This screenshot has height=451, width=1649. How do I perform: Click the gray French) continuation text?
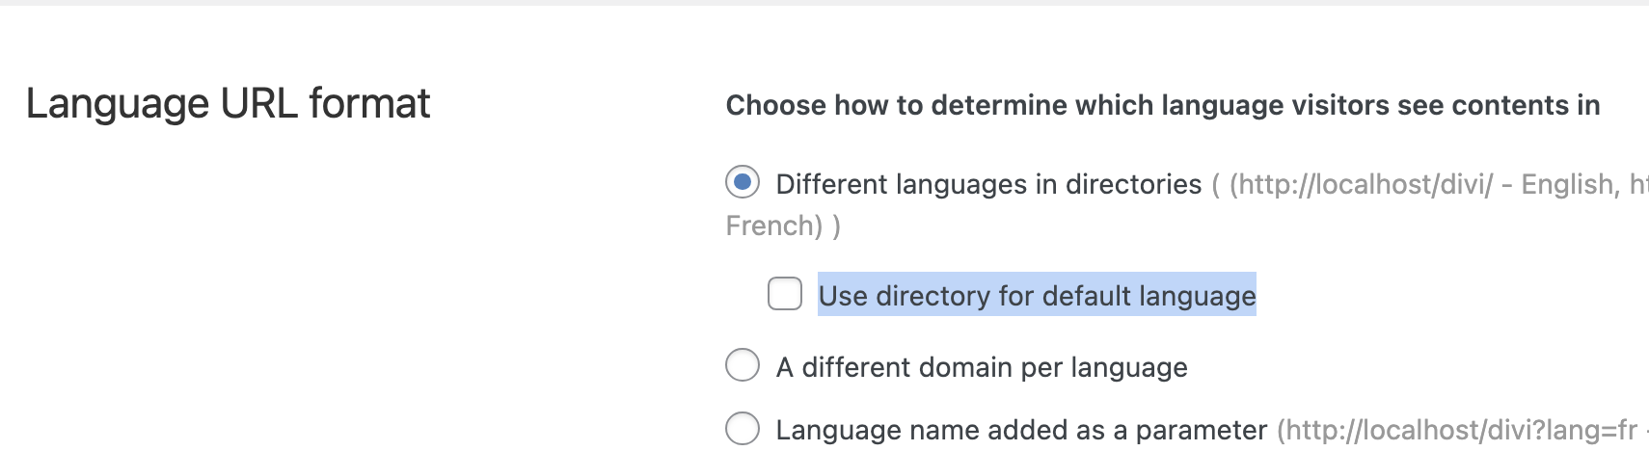point(774,225)
